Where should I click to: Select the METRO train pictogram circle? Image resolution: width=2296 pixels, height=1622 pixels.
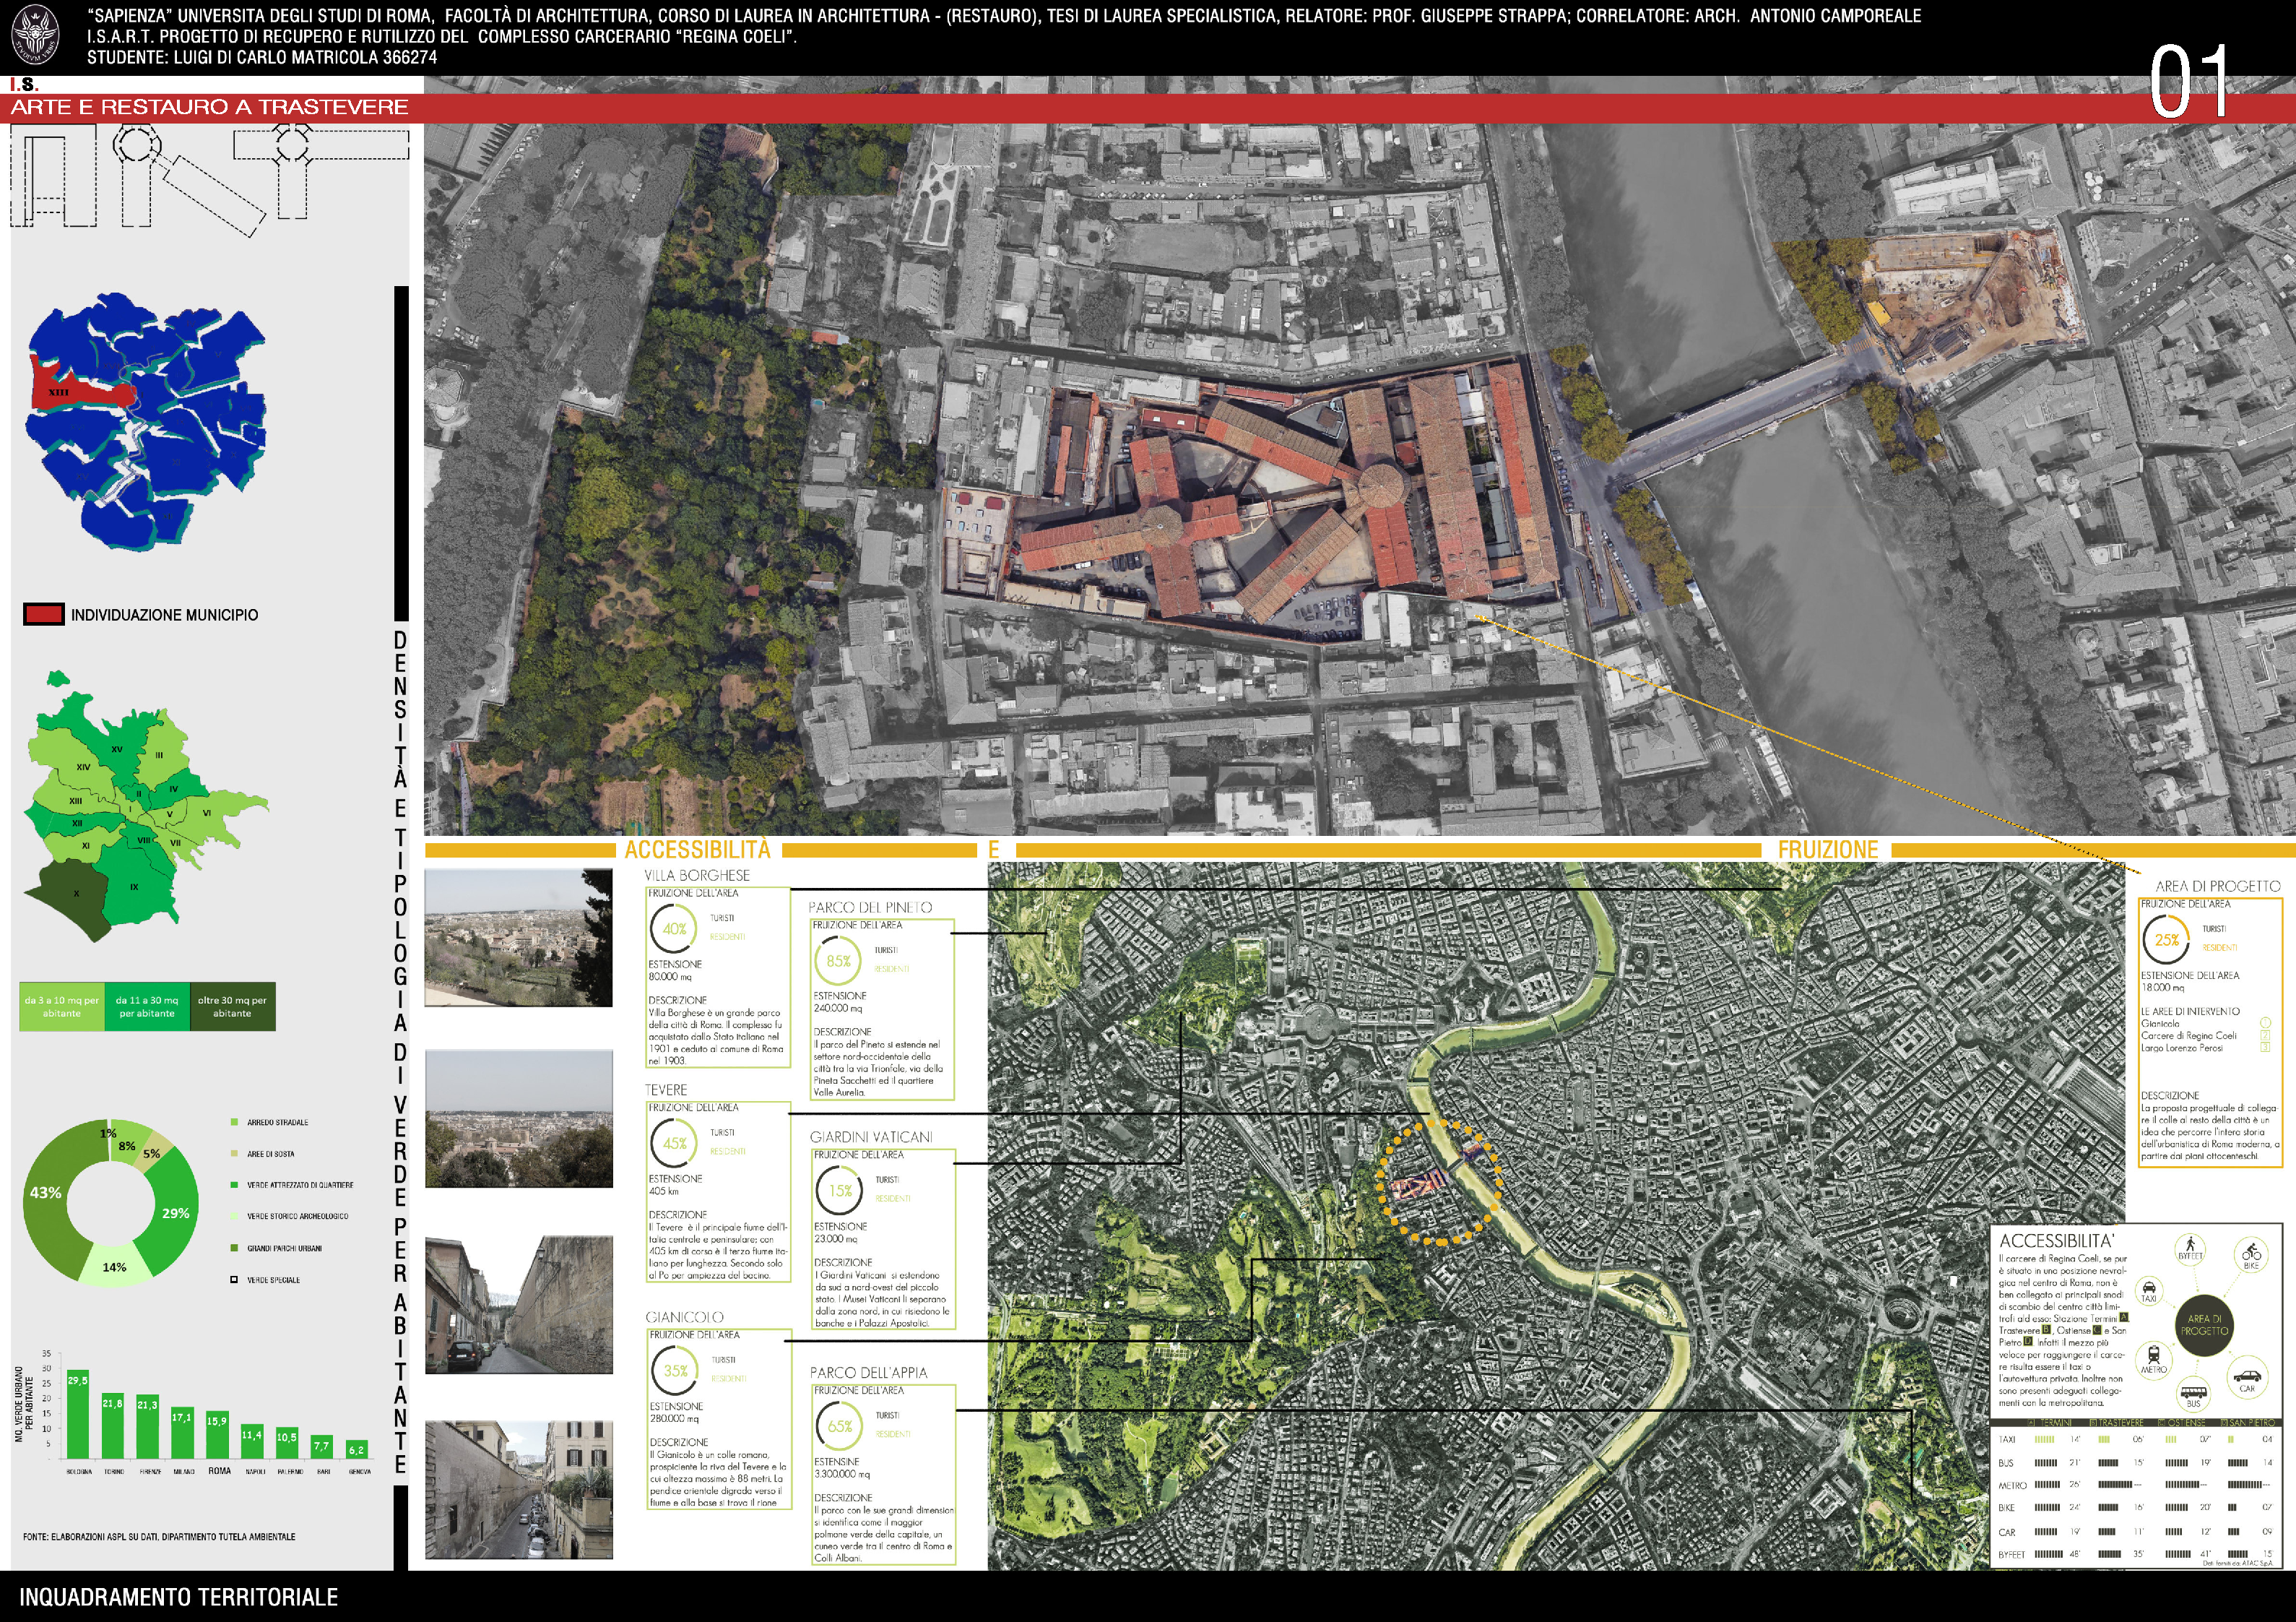2153,1361
